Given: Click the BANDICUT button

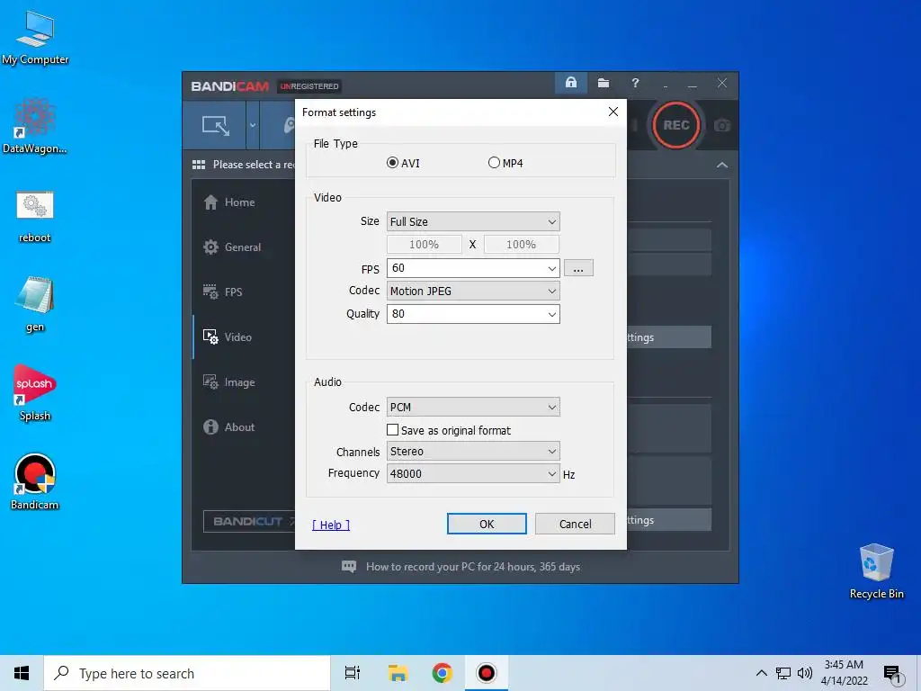Looking at the screenshot, I should coord(249,521).
